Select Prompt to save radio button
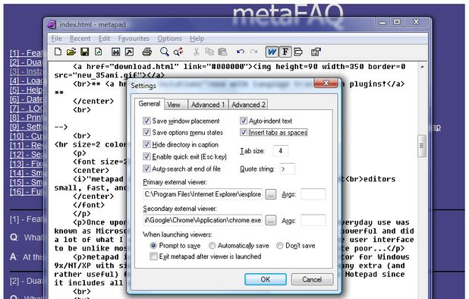 point(153,246)
